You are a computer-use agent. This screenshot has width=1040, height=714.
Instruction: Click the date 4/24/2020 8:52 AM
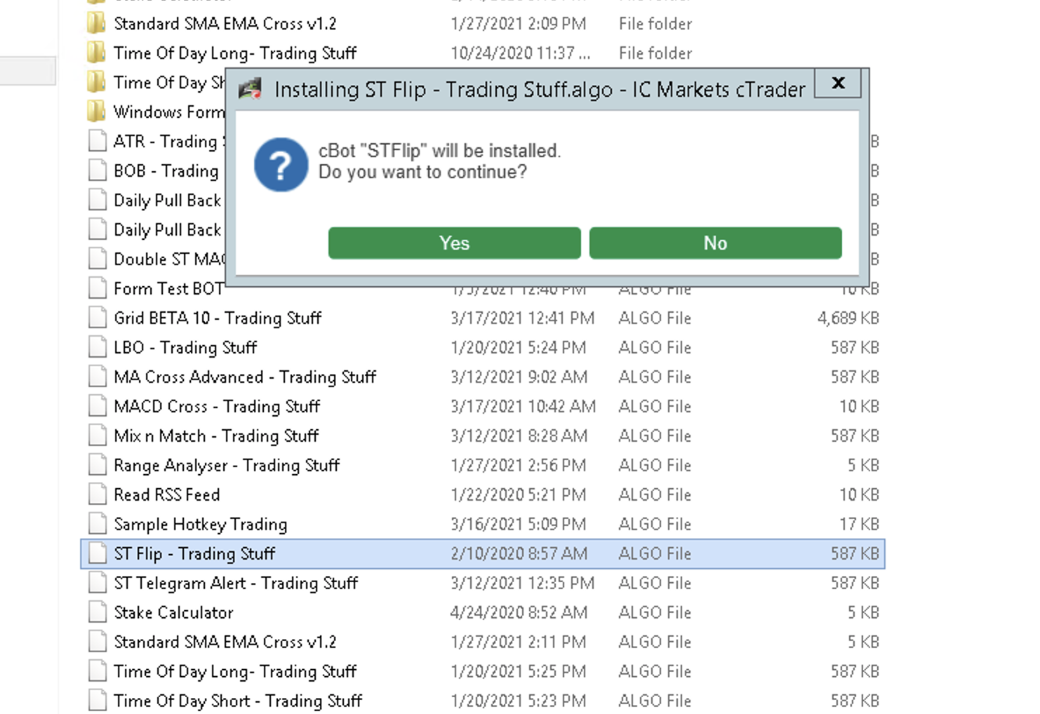519,613
